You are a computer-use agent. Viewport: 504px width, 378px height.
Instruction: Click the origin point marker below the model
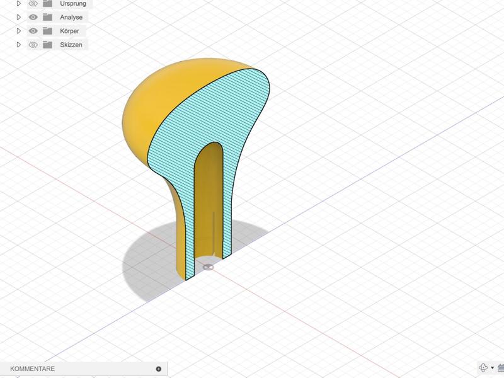coord(208,267)
